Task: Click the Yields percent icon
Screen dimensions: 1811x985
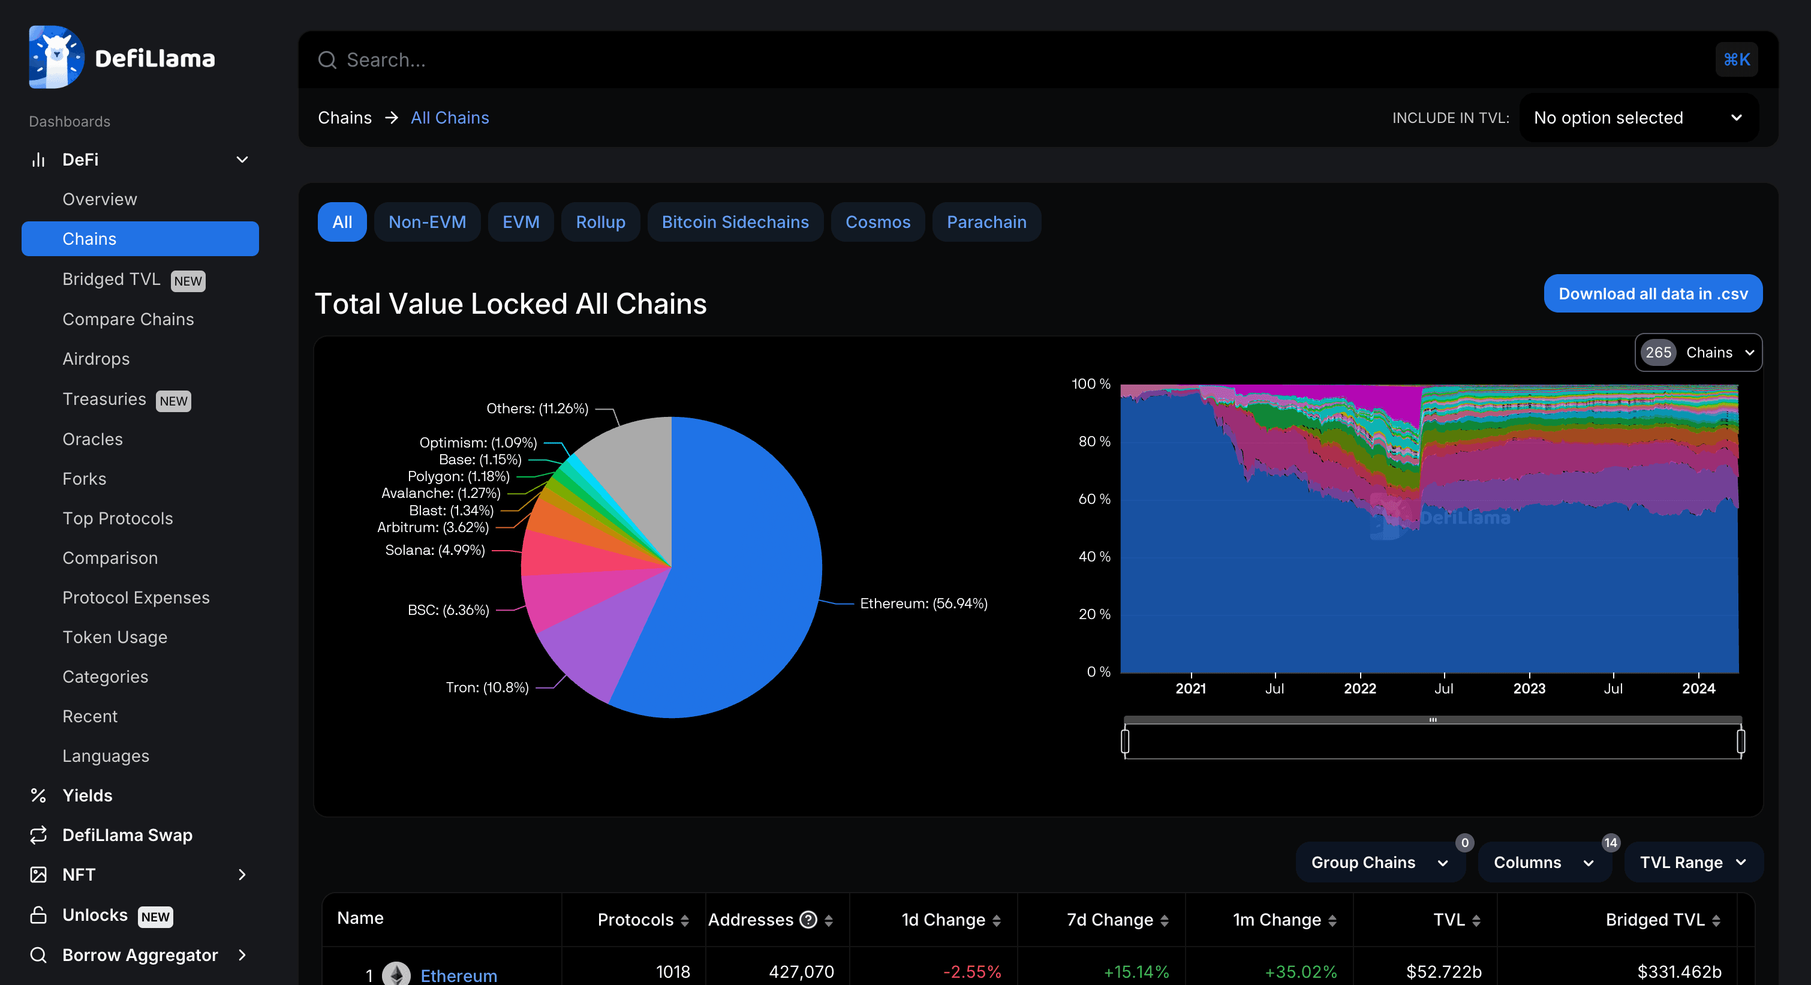Action: tap(38, 795)
